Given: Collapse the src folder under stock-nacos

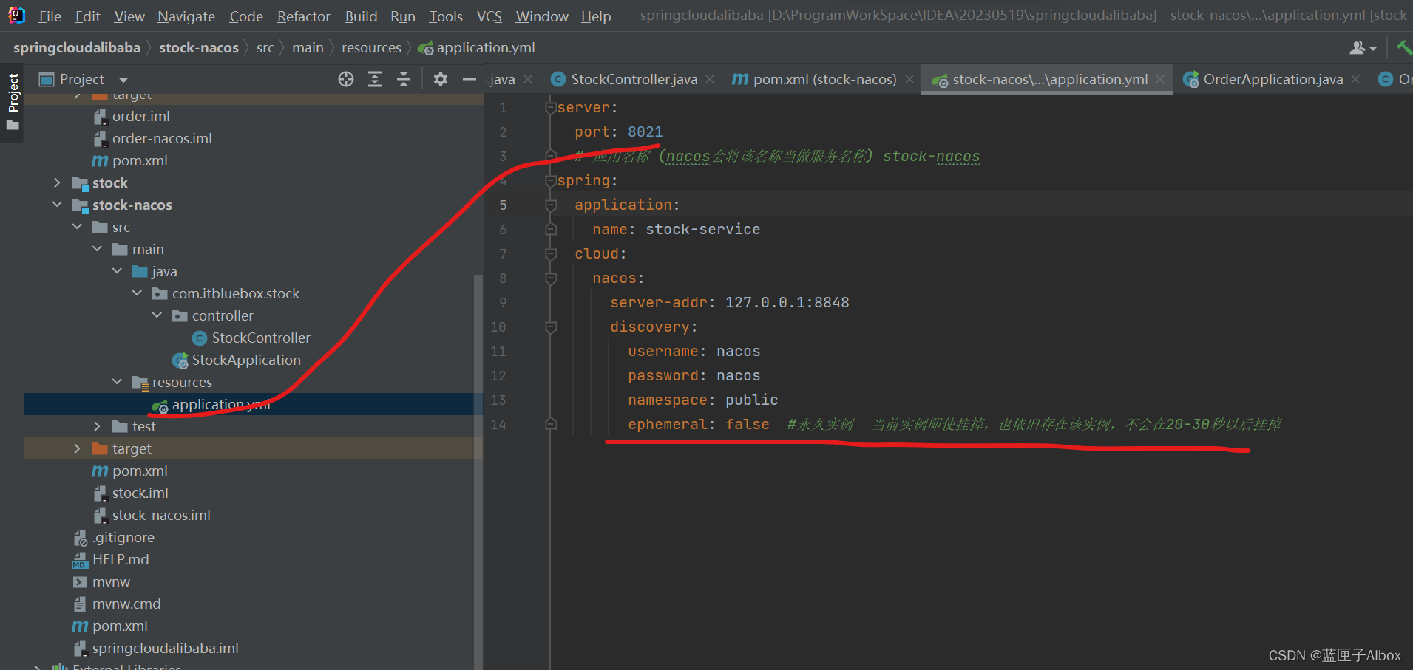Looking at the screenshot, I should [78, 227].
